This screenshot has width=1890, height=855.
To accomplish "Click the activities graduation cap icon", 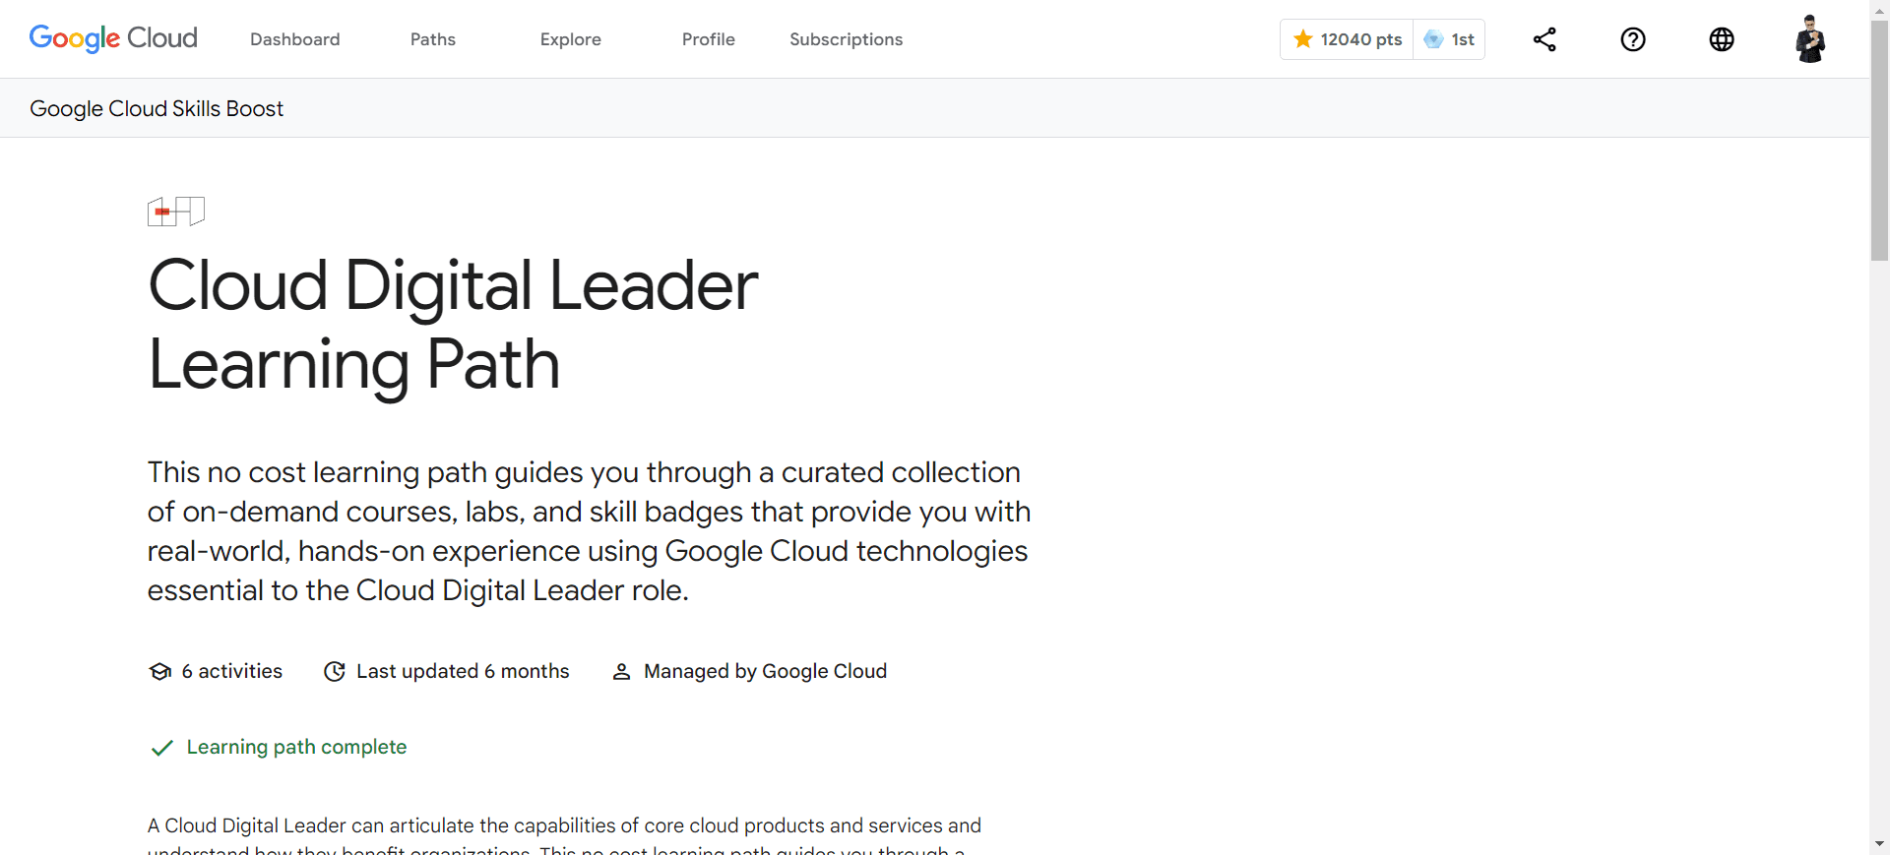I will [x=160, y=671].
